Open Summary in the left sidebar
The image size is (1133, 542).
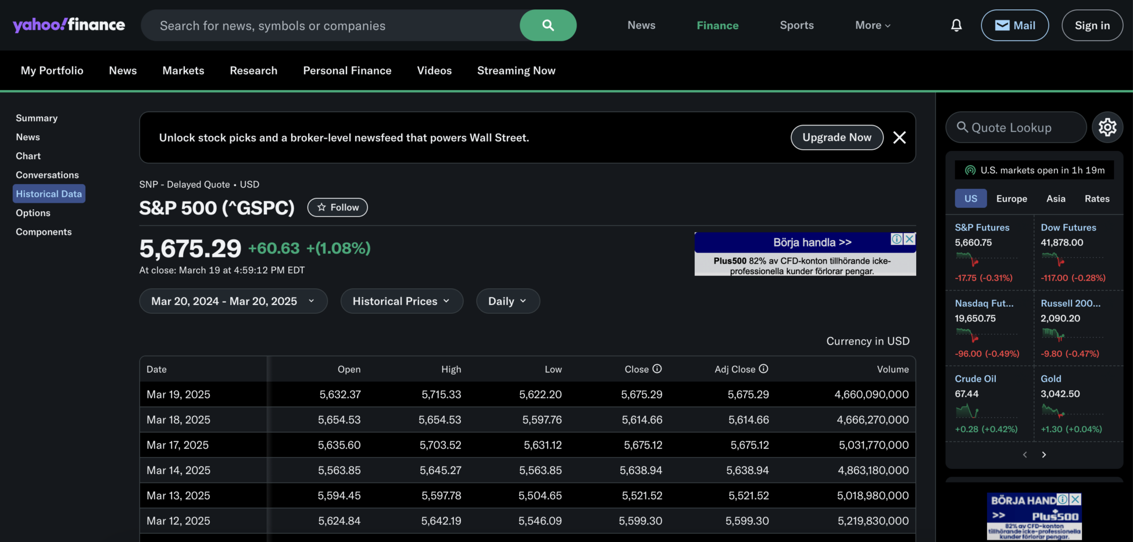(37, 118)
